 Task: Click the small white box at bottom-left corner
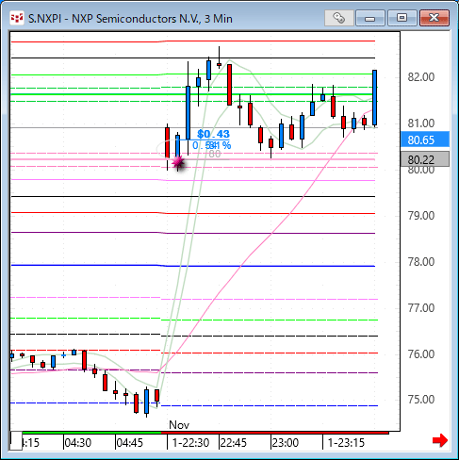click(x=16, y=440)
